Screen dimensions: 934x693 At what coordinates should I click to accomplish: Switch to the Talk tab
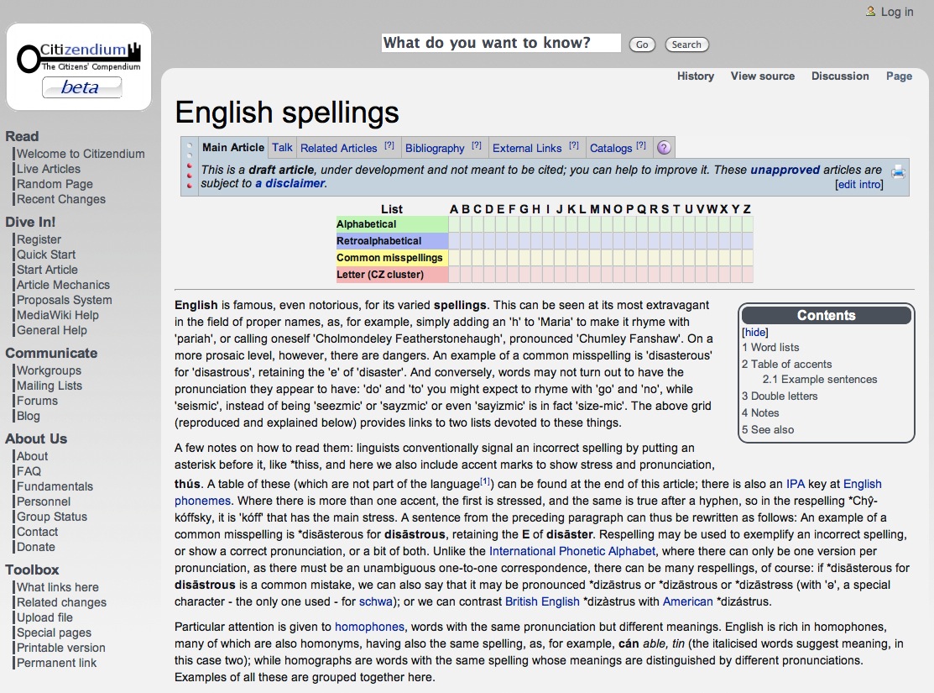click(282, 148)
